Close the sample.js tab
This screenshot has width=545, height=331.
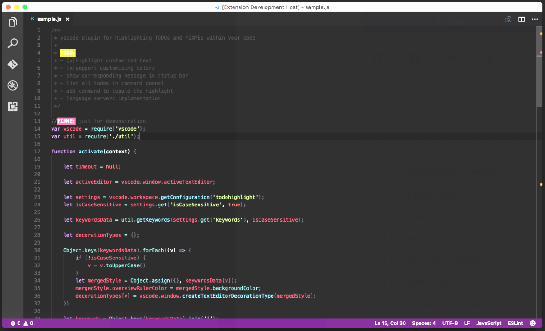point(67,20)
